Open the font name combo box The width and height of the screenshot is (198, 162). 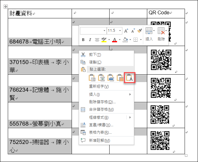point(93,31)
